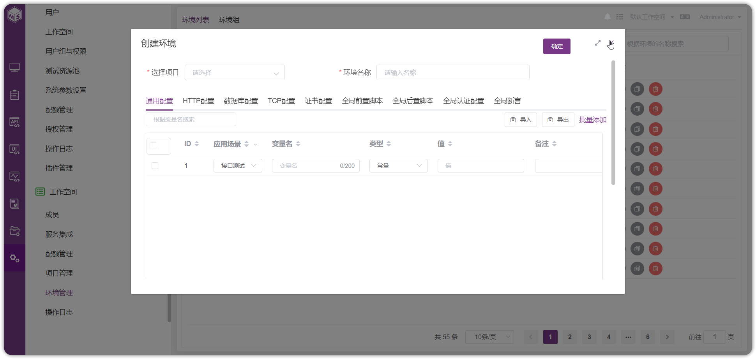Open the task center list icon
Viewport: 756px width, 359px height.
click(x=620, y=17)
